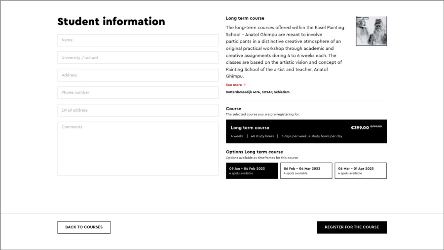
Task: Click the €399.00 price label
Action: 360,127
